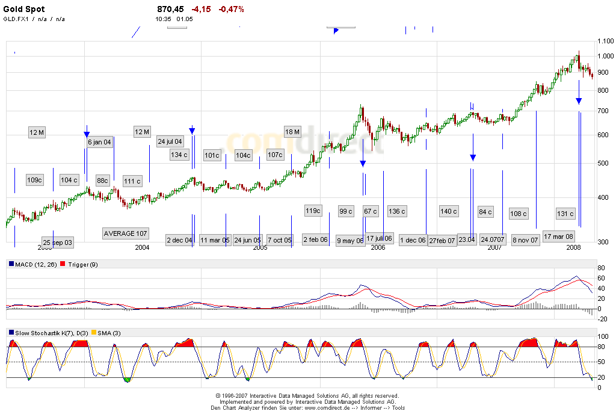Click the blue arrow above the '23.04' label

pyautogui.click(x=473, y=157)
